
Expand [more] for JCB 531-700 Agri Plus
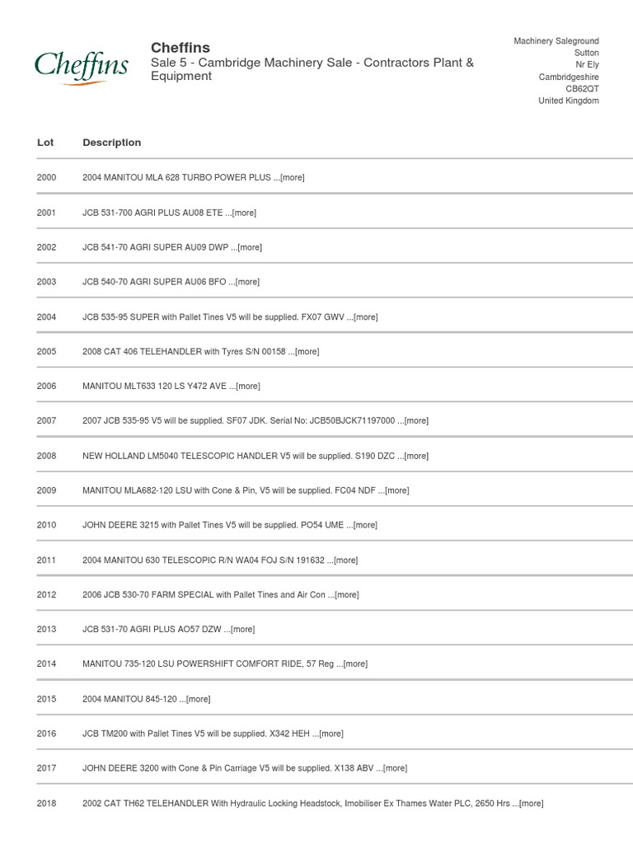[244, 213]
